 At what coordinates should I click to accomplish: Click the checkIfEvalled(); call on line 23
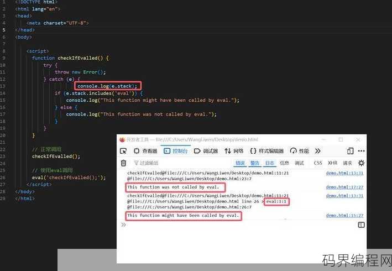(56, 157)
